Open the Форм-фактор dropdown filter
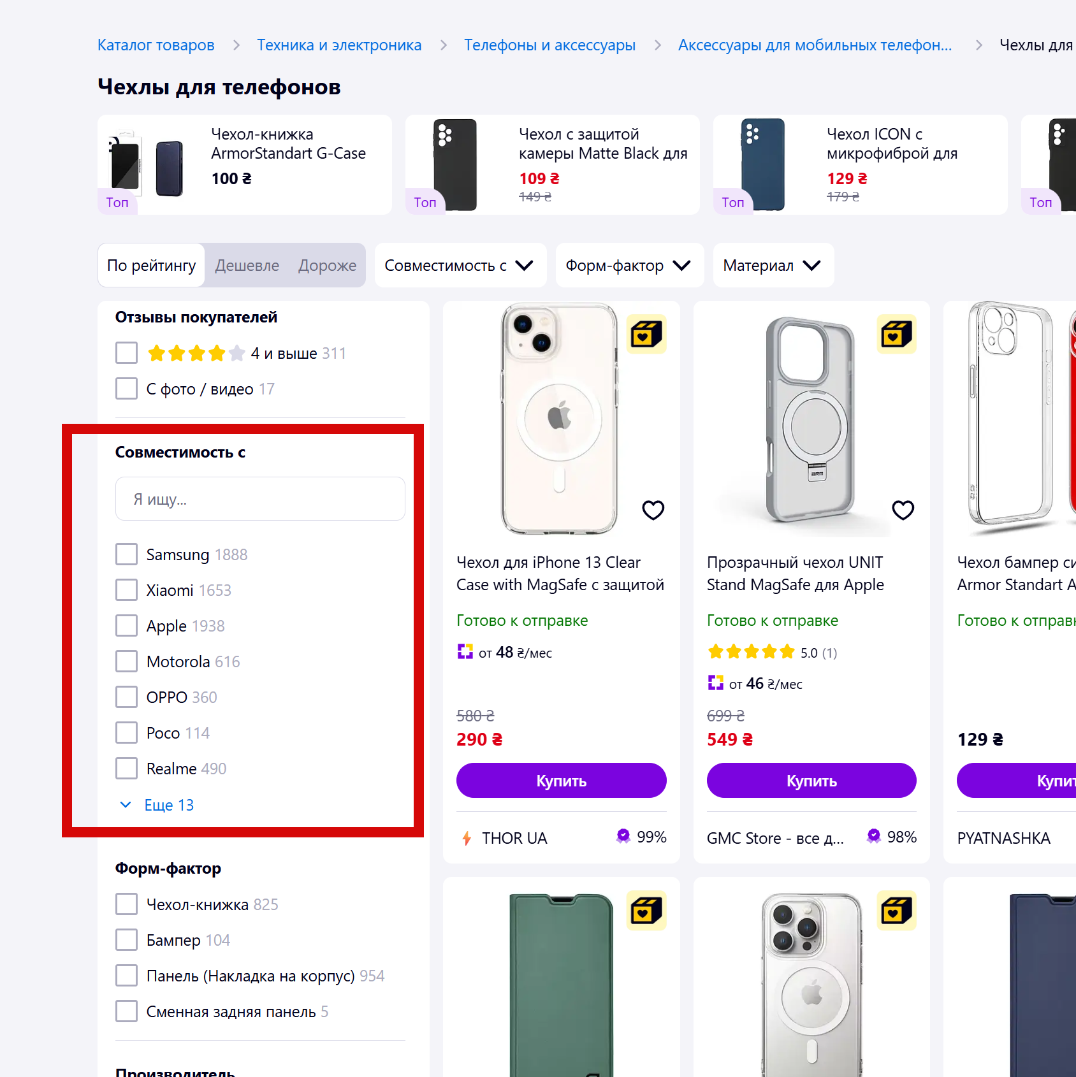Screen dimensions: 1076x1077 tap(629, 265)
